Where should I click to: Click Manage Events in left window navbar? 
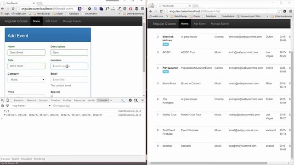point(72,21)
